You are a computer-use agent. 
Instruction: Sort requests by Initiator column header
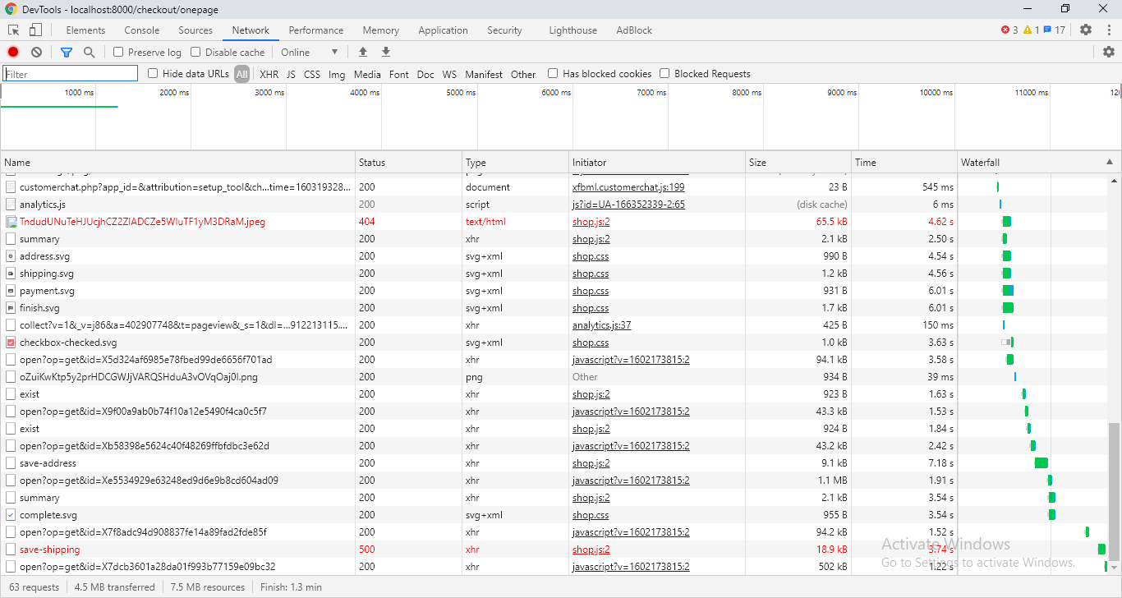[x=657, y=162]
